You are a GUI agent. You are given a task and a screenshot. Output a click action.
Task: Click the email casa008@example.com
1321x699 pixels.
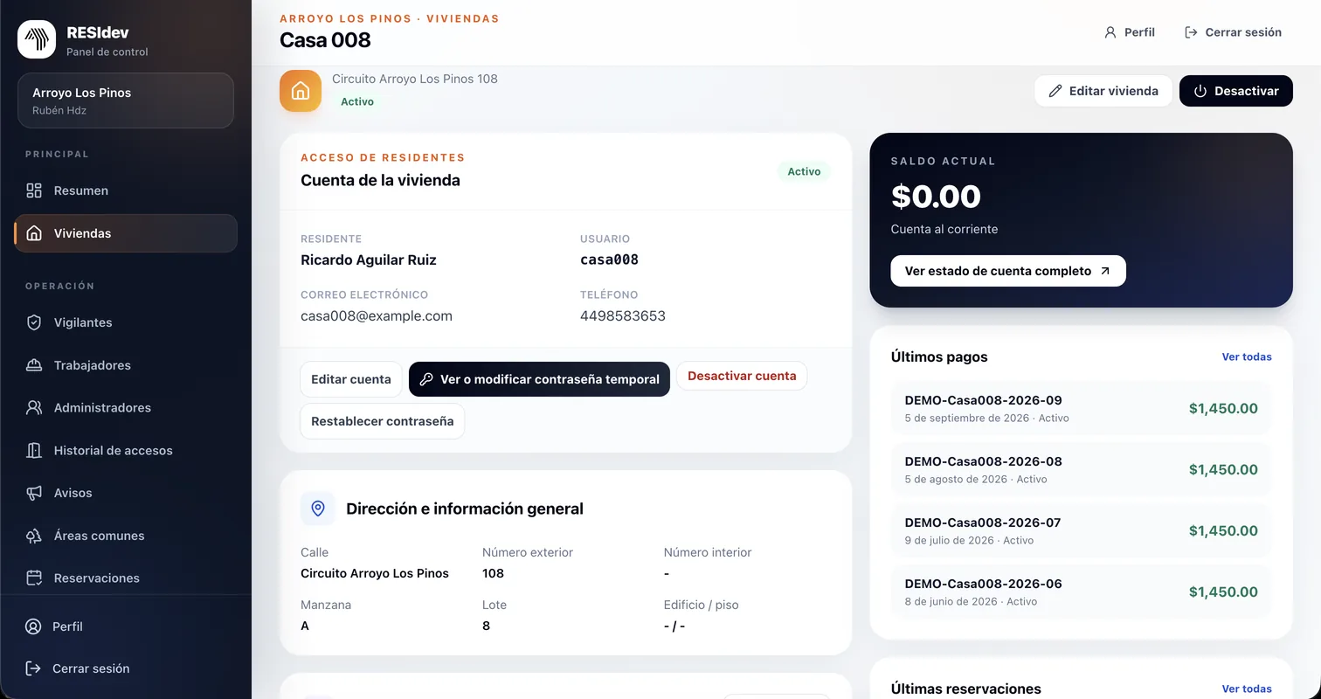click(x=377, y=315)
